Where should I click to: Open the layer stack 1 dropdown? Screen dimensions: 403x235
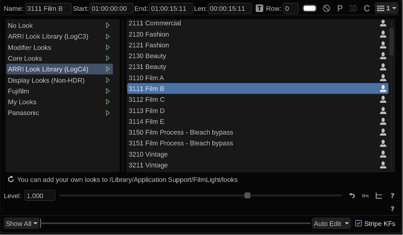386,9
